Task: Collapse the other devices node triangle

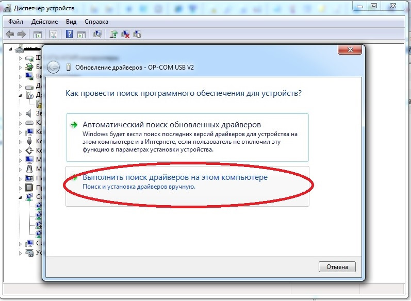Action: tap(20, 95)
